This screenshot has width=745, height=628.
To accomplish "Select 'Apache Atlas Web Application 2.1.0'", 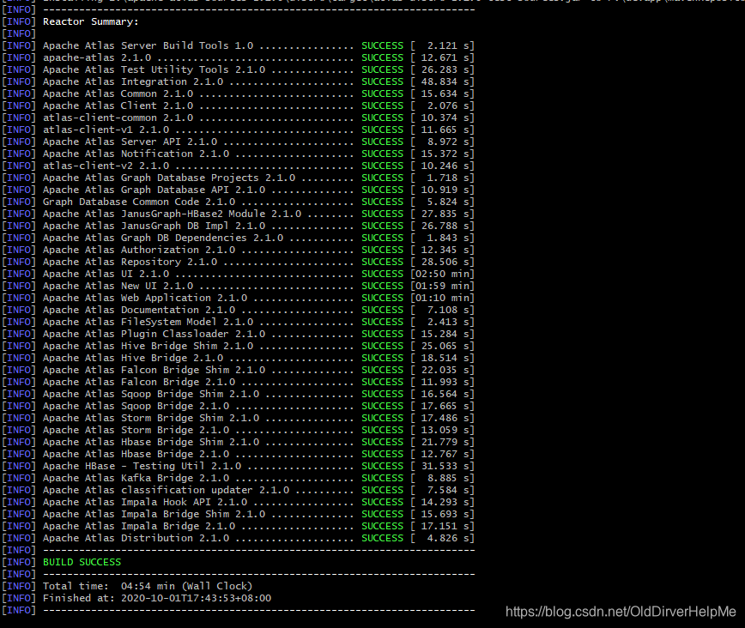I will [145, 298].
